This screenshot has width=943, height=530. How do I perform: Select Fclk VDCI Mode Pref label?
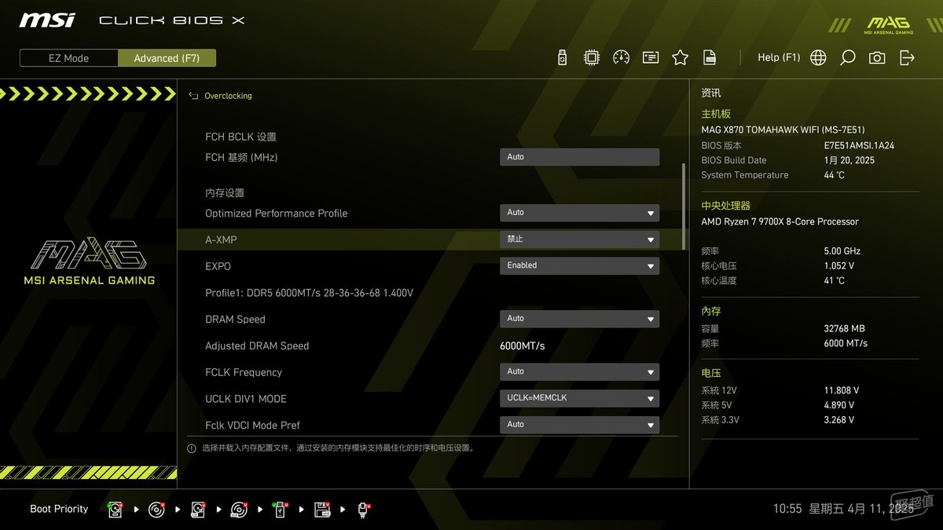252,426
